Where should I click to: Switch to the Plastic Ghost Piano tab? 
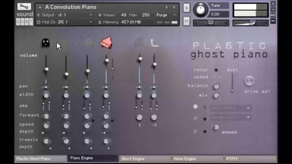(x=41, y=159)
